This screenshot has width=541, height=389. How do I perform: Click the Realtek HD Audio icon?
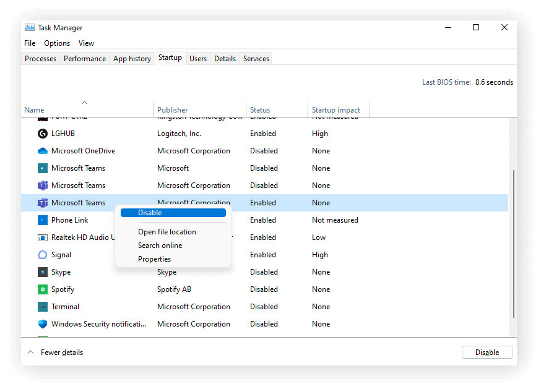coord(42,237)
